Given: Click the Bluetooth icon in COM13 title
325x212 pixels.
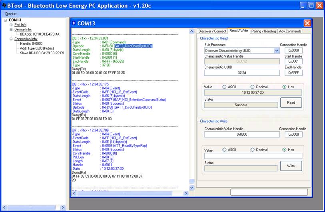Looking at the screenshot, I should 74,23.
